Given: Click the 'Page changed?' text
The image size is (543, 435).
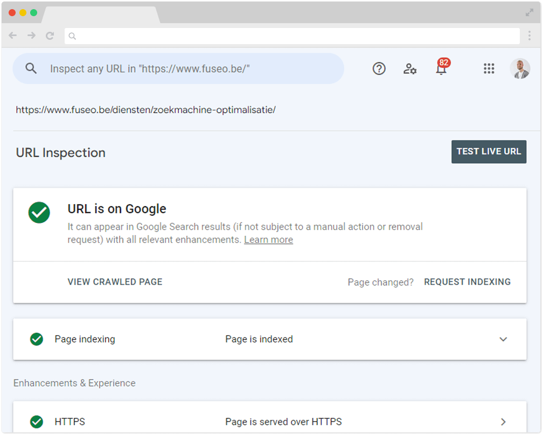Looking at the screenshot, I should point(380,283).
